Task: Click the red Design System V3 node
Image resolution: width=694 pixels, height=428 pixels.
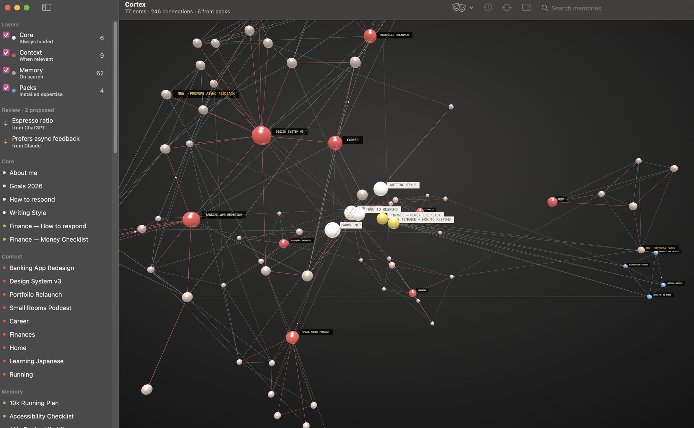Action: (x=262, y=135)
